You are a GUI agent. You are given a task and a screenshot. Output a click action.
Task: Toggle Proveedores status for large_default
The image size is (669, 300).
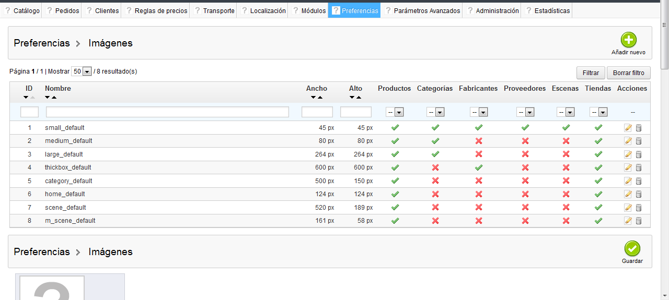coord(525,154)
